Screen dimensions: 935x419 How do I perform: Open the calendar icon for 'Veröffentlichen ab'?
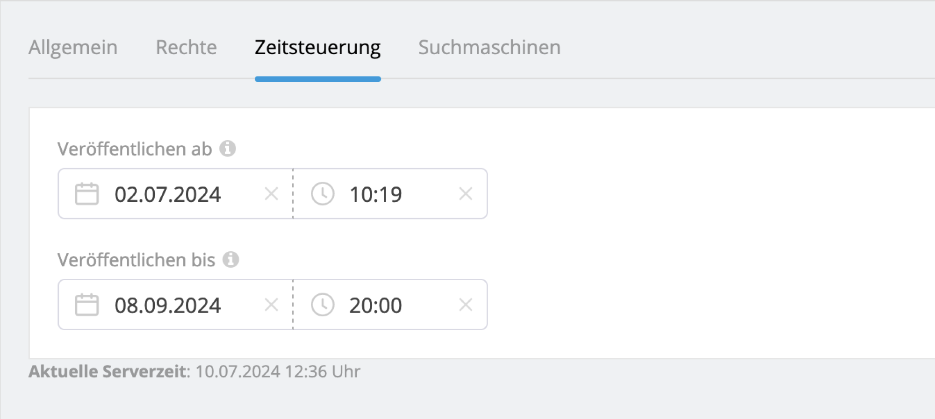pos(86,194)
